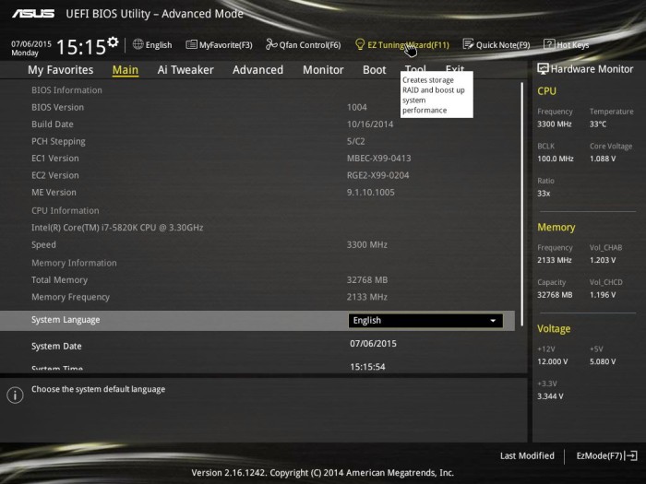Click +3.3V reading 3.344 V
Image resolution: width=646 pixels, height=484 pixels.
coord(550,395)
